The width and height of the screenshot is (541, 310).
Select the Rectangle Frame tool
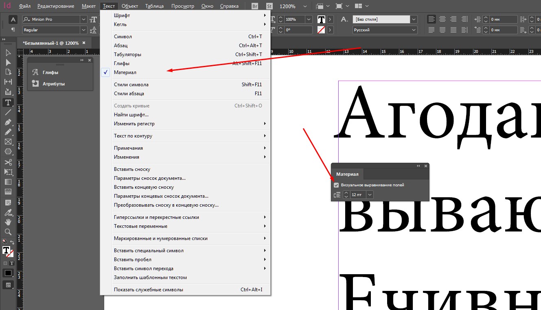point(8,142)
